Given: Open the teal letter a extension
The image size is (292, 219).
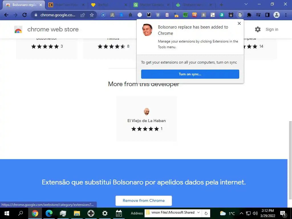Looking at the screenshot, I should pyautogui.click(x=222, y=15).
